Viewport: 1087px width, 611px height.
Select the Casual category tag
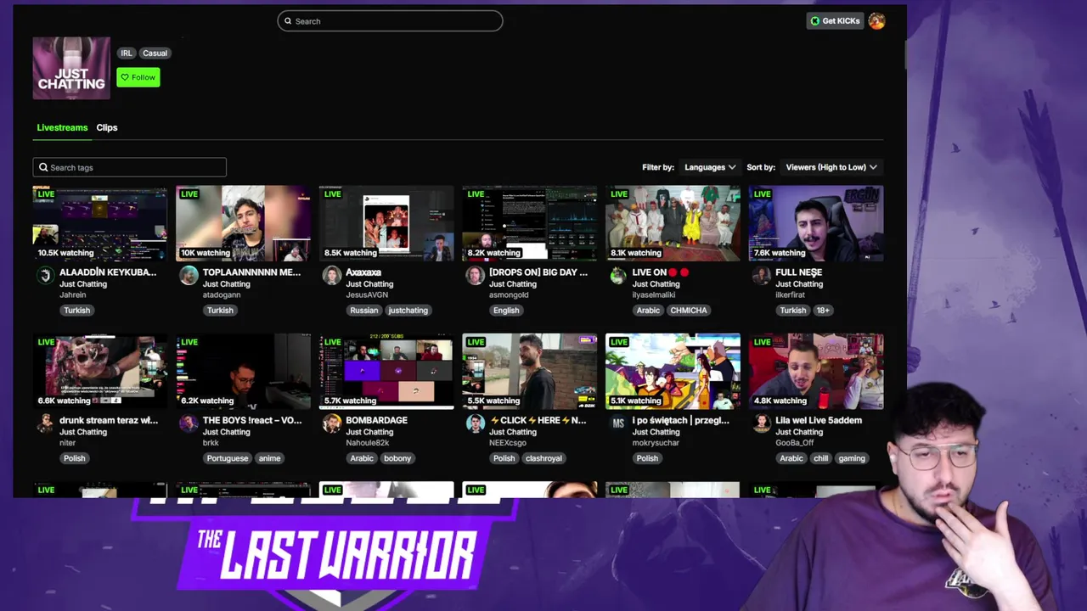(x=155, y=53)
